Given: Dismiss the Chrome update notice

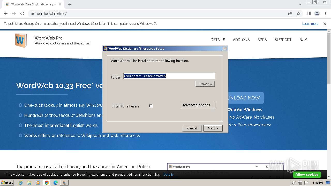Looking at the screenshot, I should point(325,24).
